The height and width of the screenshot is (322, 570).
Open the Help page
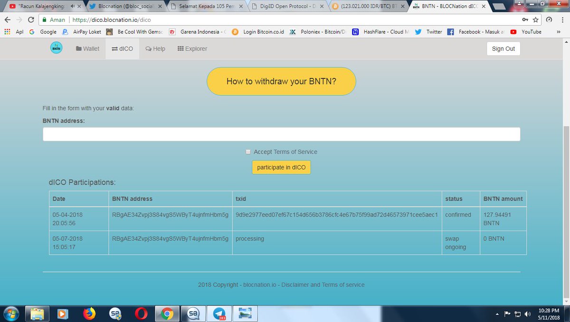[155, 48]
